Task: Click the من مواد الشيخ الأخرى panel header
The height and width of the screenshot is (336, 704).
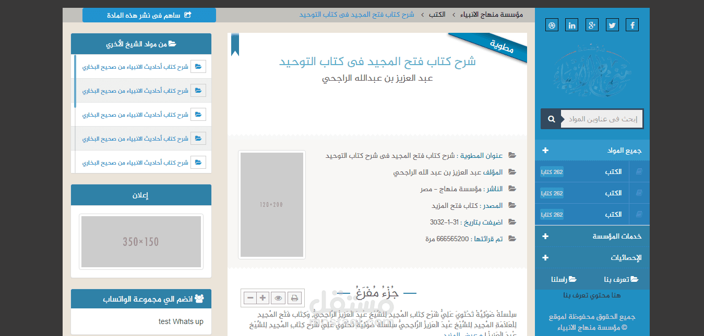Action: pos(141,44)
